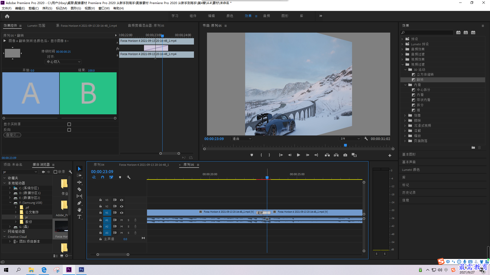Open the pr path dropdown in Media Browser
490x275 pixels.
pyautogui.click(x=20, y=172)
